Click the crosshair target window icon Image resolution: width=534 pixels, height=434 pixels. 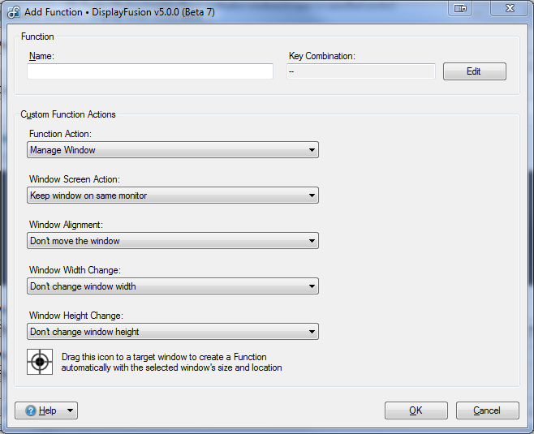click(40, 362)
